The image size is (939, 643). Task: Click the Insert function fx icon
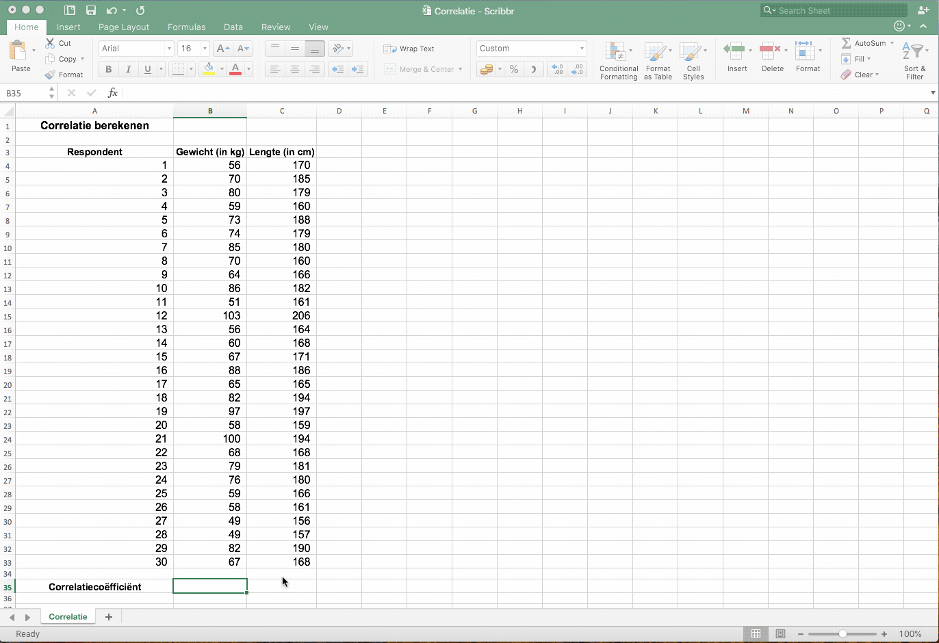(x=113, y=93)
